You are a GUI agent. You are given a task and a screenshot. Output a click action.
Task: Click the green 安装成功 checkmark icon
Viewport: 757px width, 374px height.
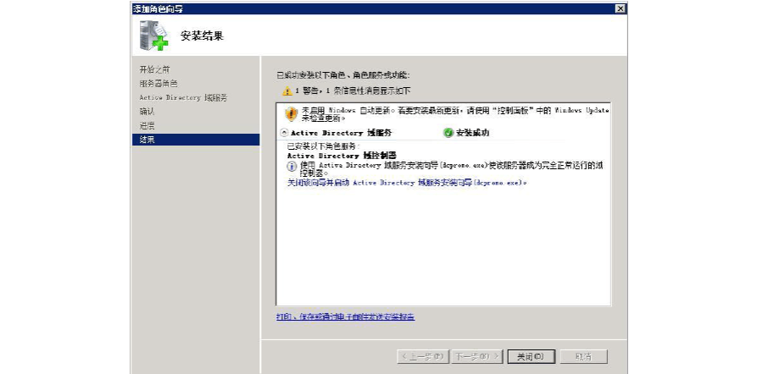point(448,133)
